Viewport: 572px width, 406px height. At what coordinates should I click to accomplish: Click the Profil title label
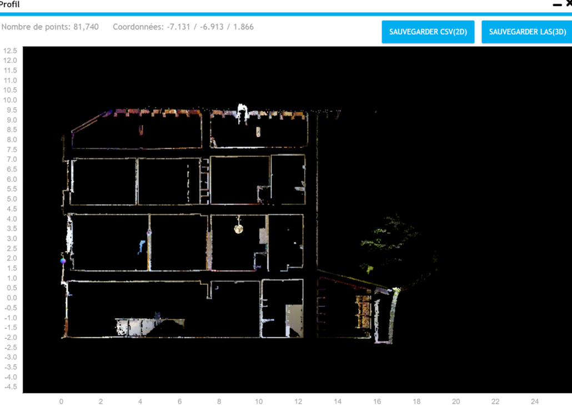[10, 4]
